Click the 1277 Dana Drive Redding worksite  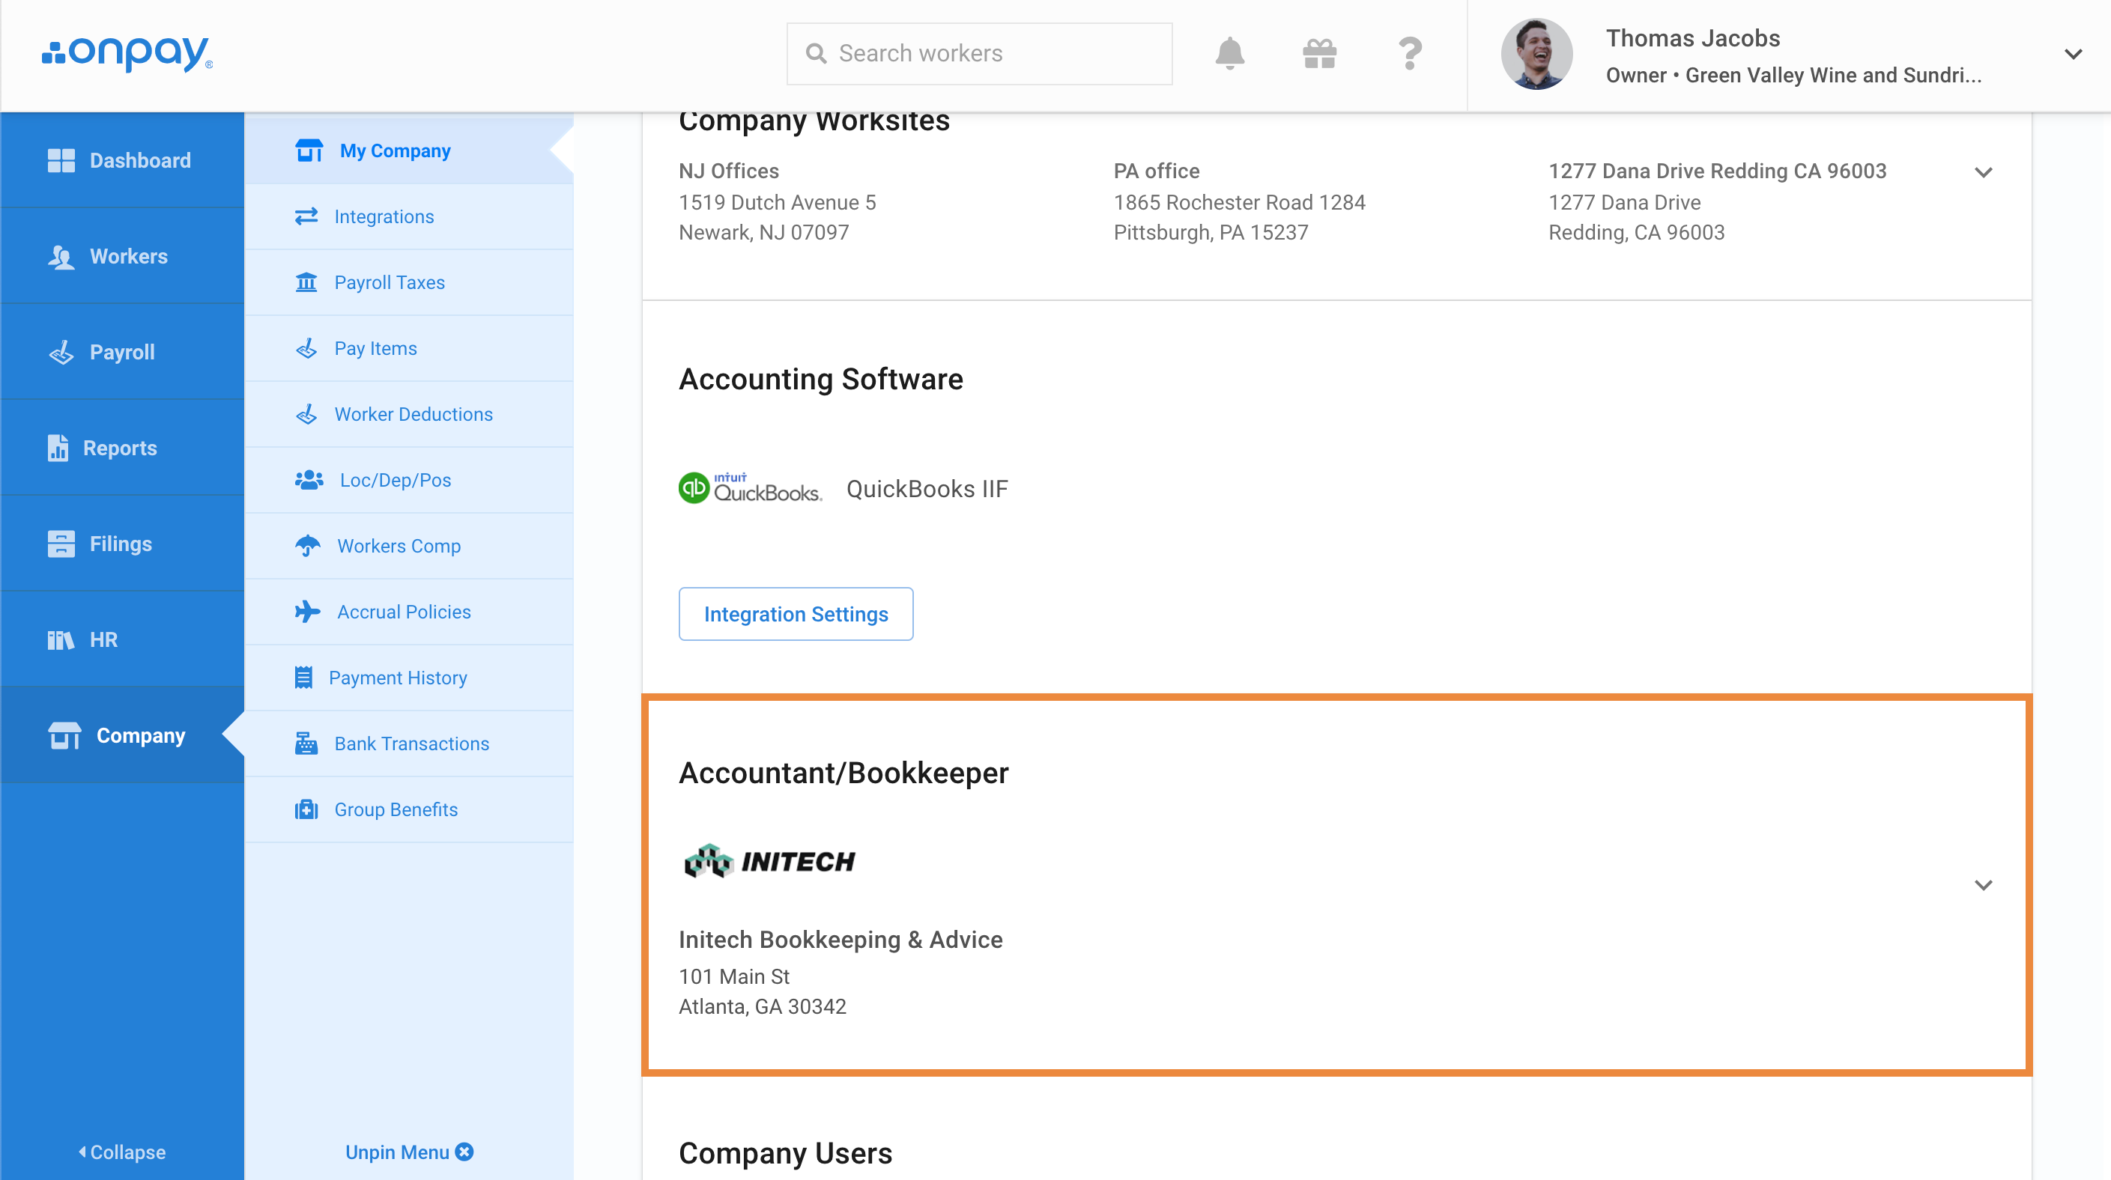click(1717, 201)
